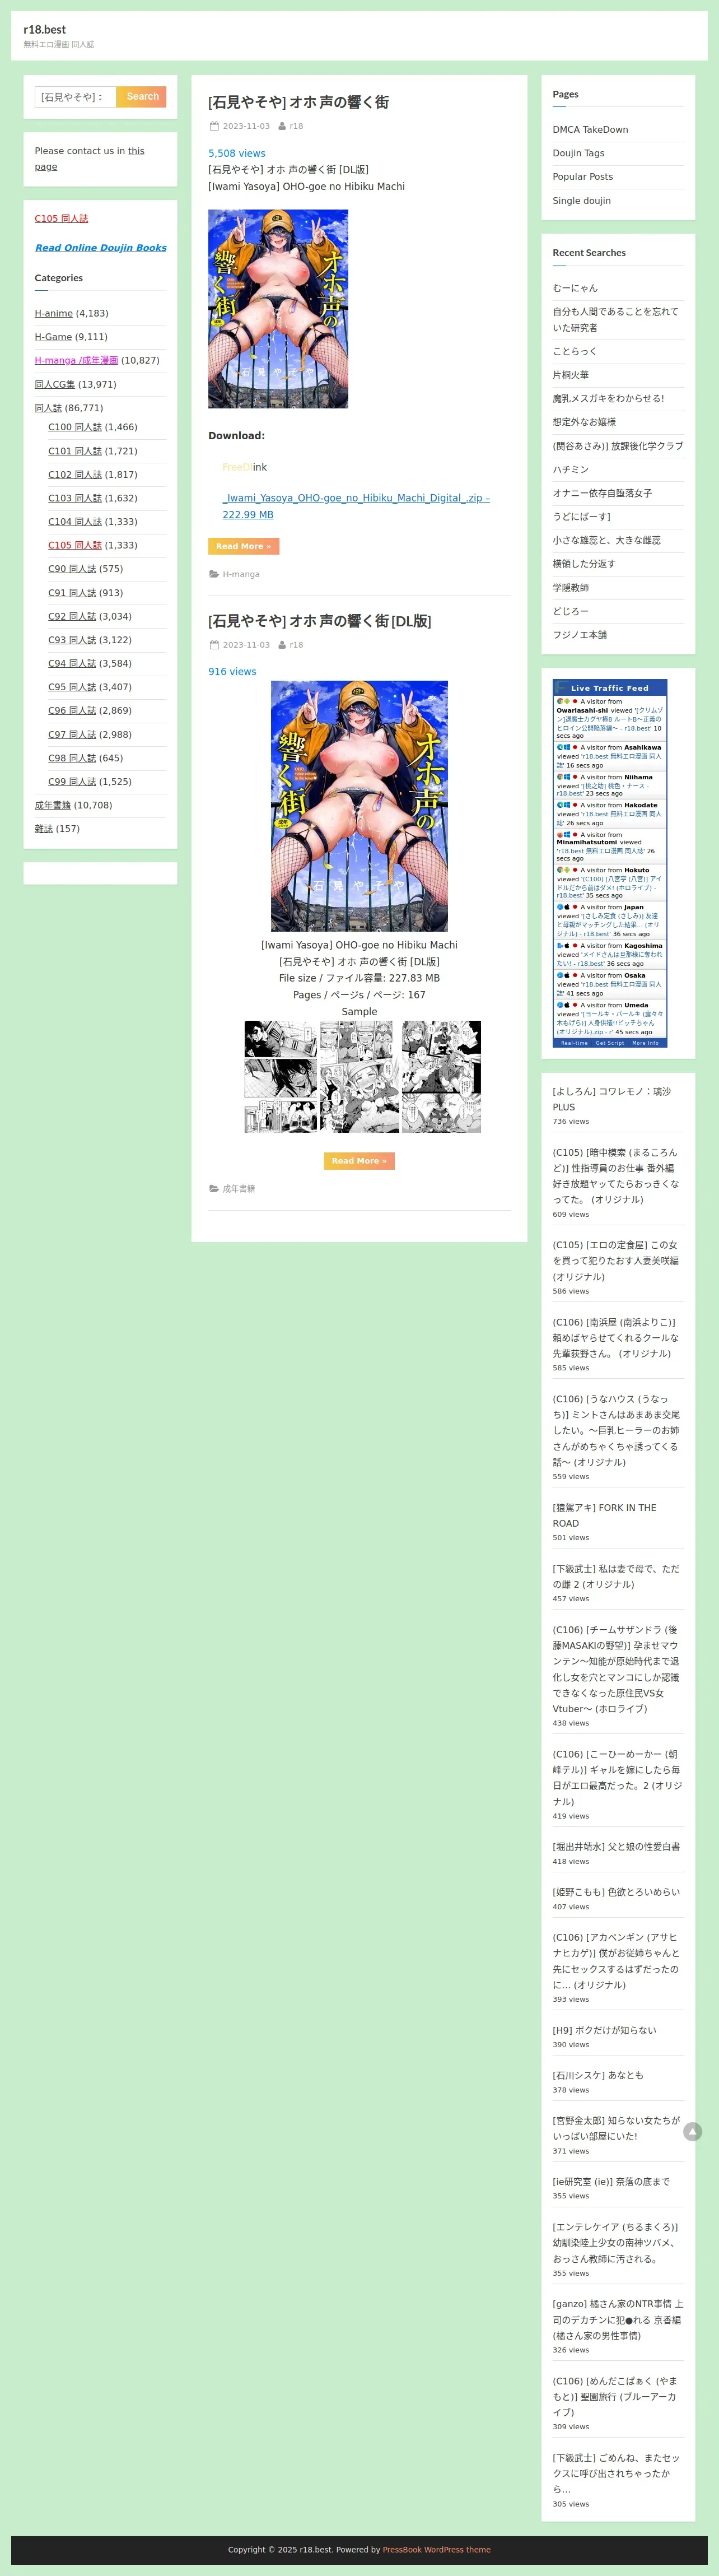The image size is (719, 2576).
Task: Click the recent search むーにゃん
Action: 575,288
